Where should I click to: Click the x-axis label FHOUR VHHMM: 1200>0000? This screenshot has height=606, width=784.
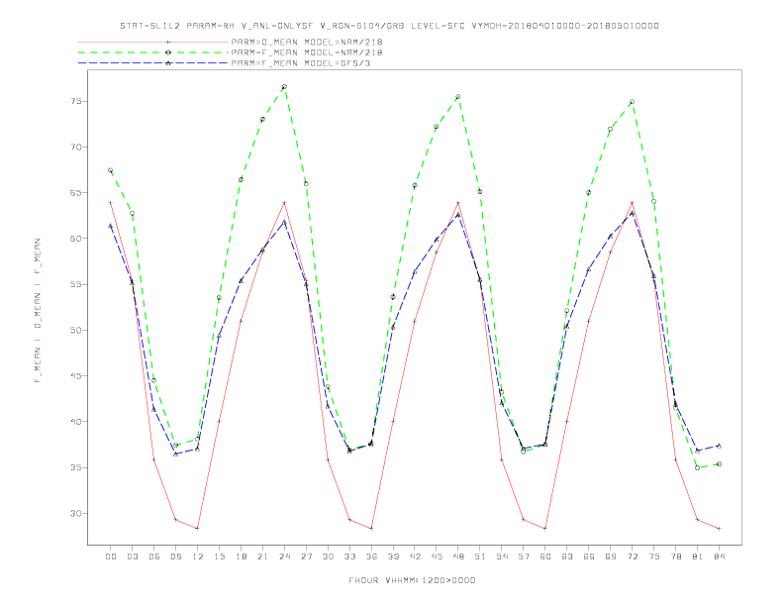pyautogui.click(x=412, y=580)
